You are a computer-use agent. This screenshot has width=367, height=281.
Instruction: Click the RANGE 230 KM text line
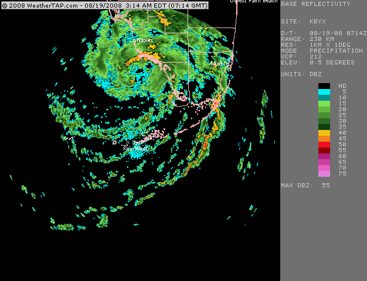(x=308, y=38)
